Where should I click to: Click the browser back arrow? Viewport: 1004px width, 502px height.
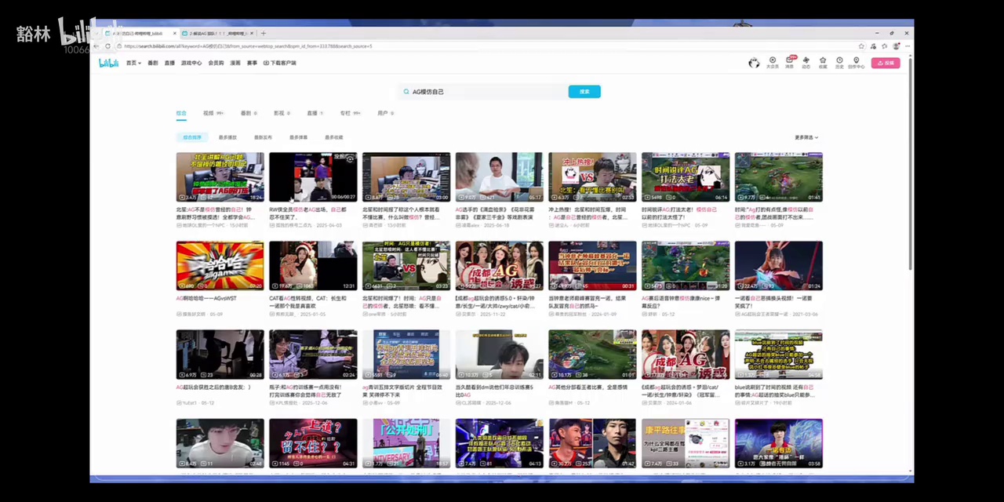click(96, 46)
